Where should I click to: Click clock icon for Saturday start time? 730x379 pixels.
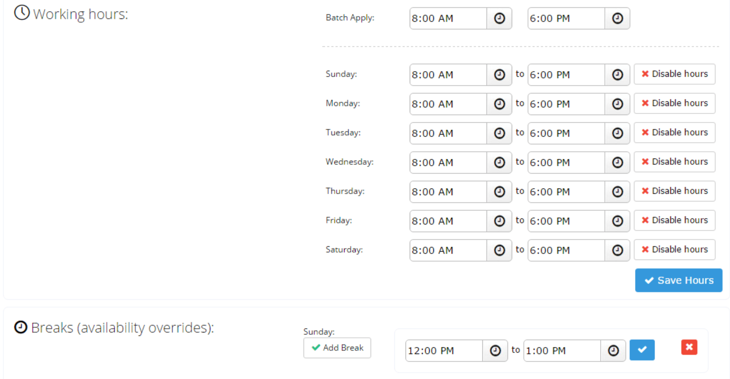click(499, 250)
